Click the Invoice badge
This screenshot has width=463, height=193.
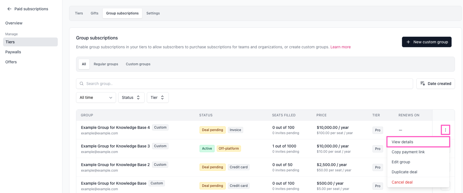tap(235, 130)
